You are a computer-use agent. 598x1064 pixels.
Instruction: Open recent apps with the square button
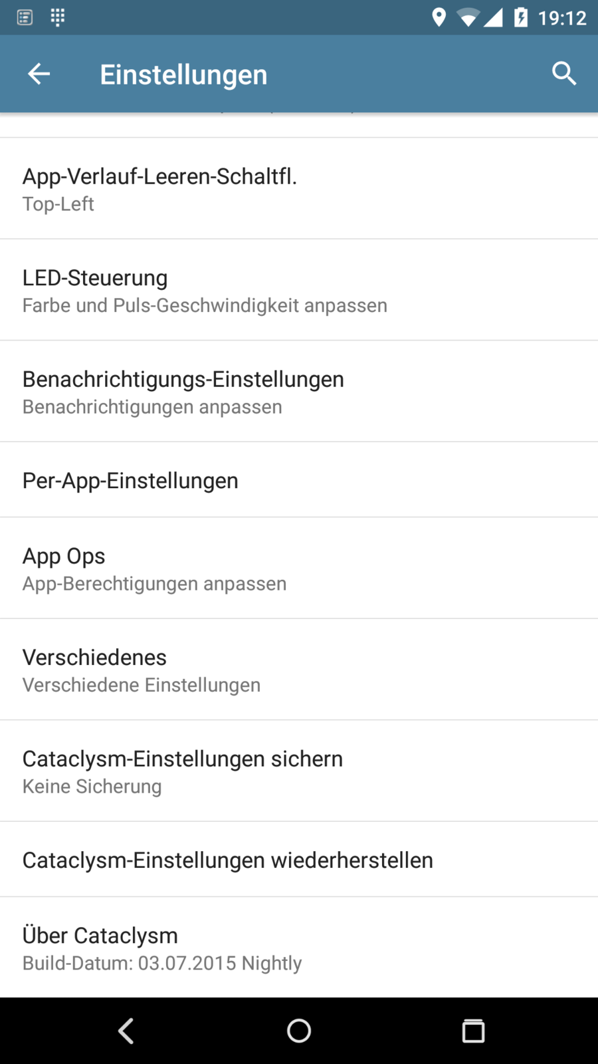(473, 1031)
